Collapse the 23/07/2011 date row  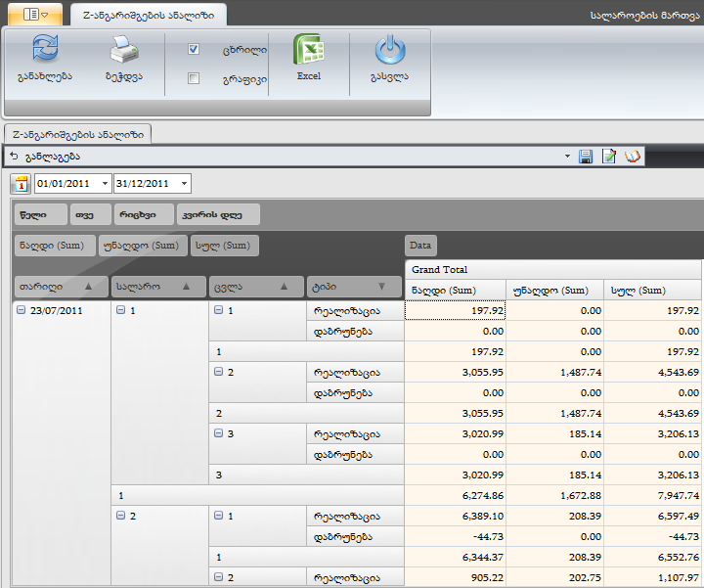tap(22, 310)
